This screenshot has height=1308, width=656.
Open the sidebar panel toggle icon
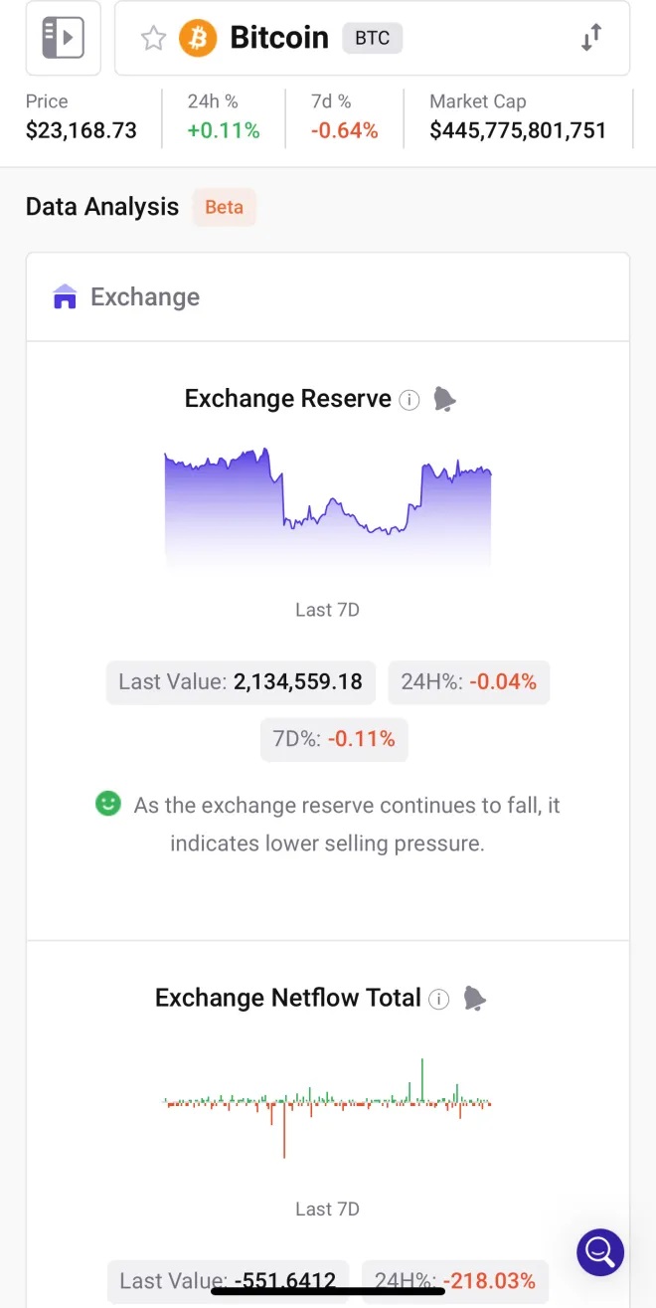63,38
